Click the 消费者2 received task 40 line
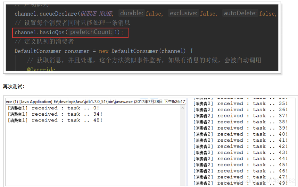This screenshot has height=187, width=298. tap(241, 134)
